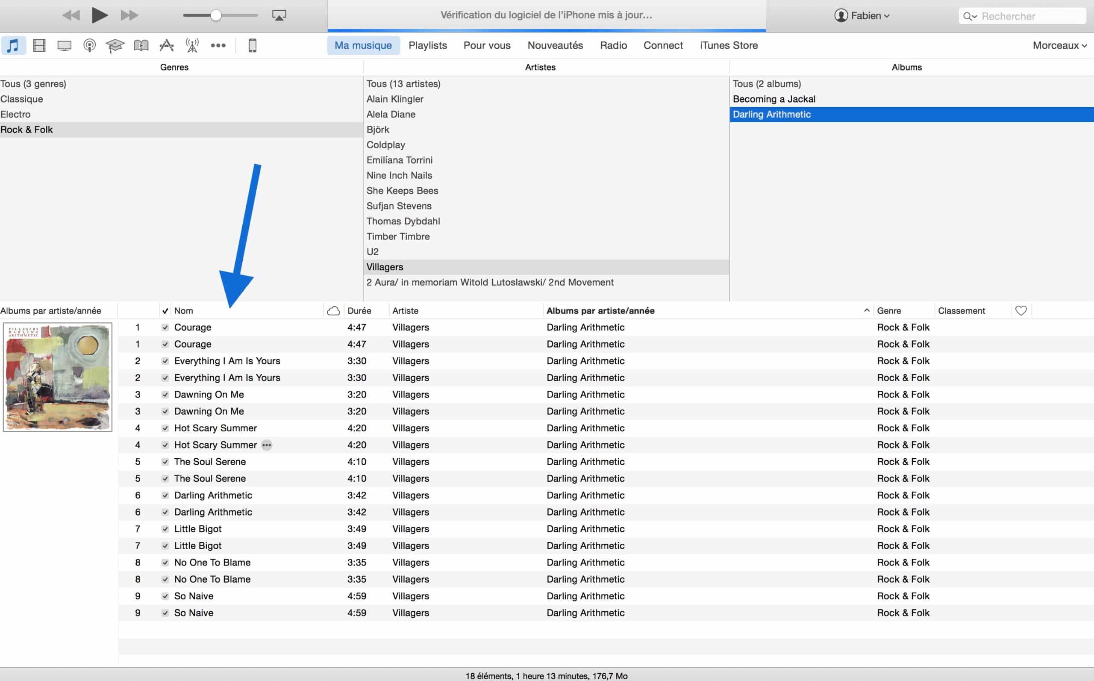
Task: Adjust the volume slider knob
Action: [216, 15]
